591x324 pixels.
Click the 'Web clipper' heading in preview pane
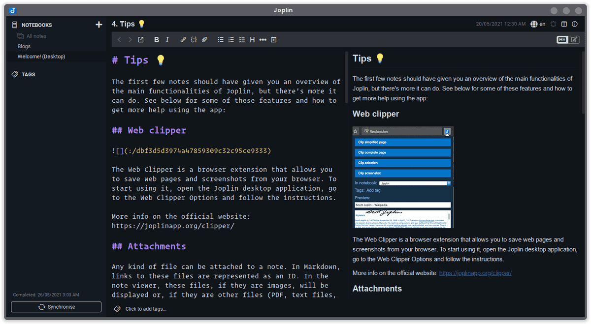coord(376,114)
